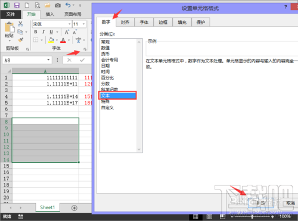Screen dimensions: 298x221
Task: Open the 对齐 tab in Format Cells dialog
Action: point(125,22)
